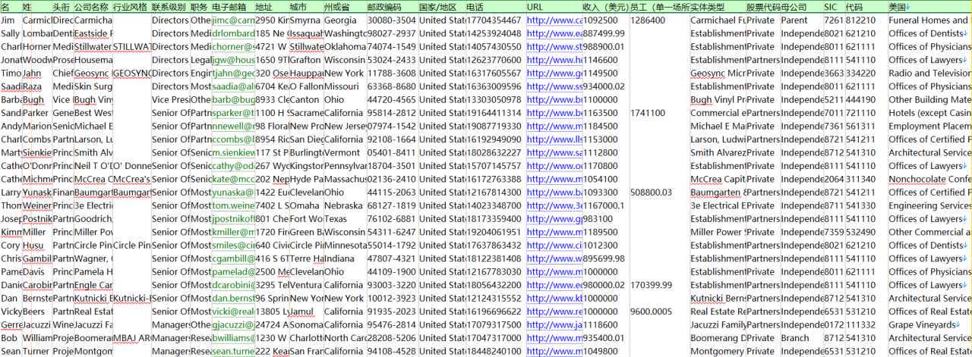Open the parker@tr email link
Viewport: 972px width, 357px height.
pyautogui.click(x=233, y=113)
